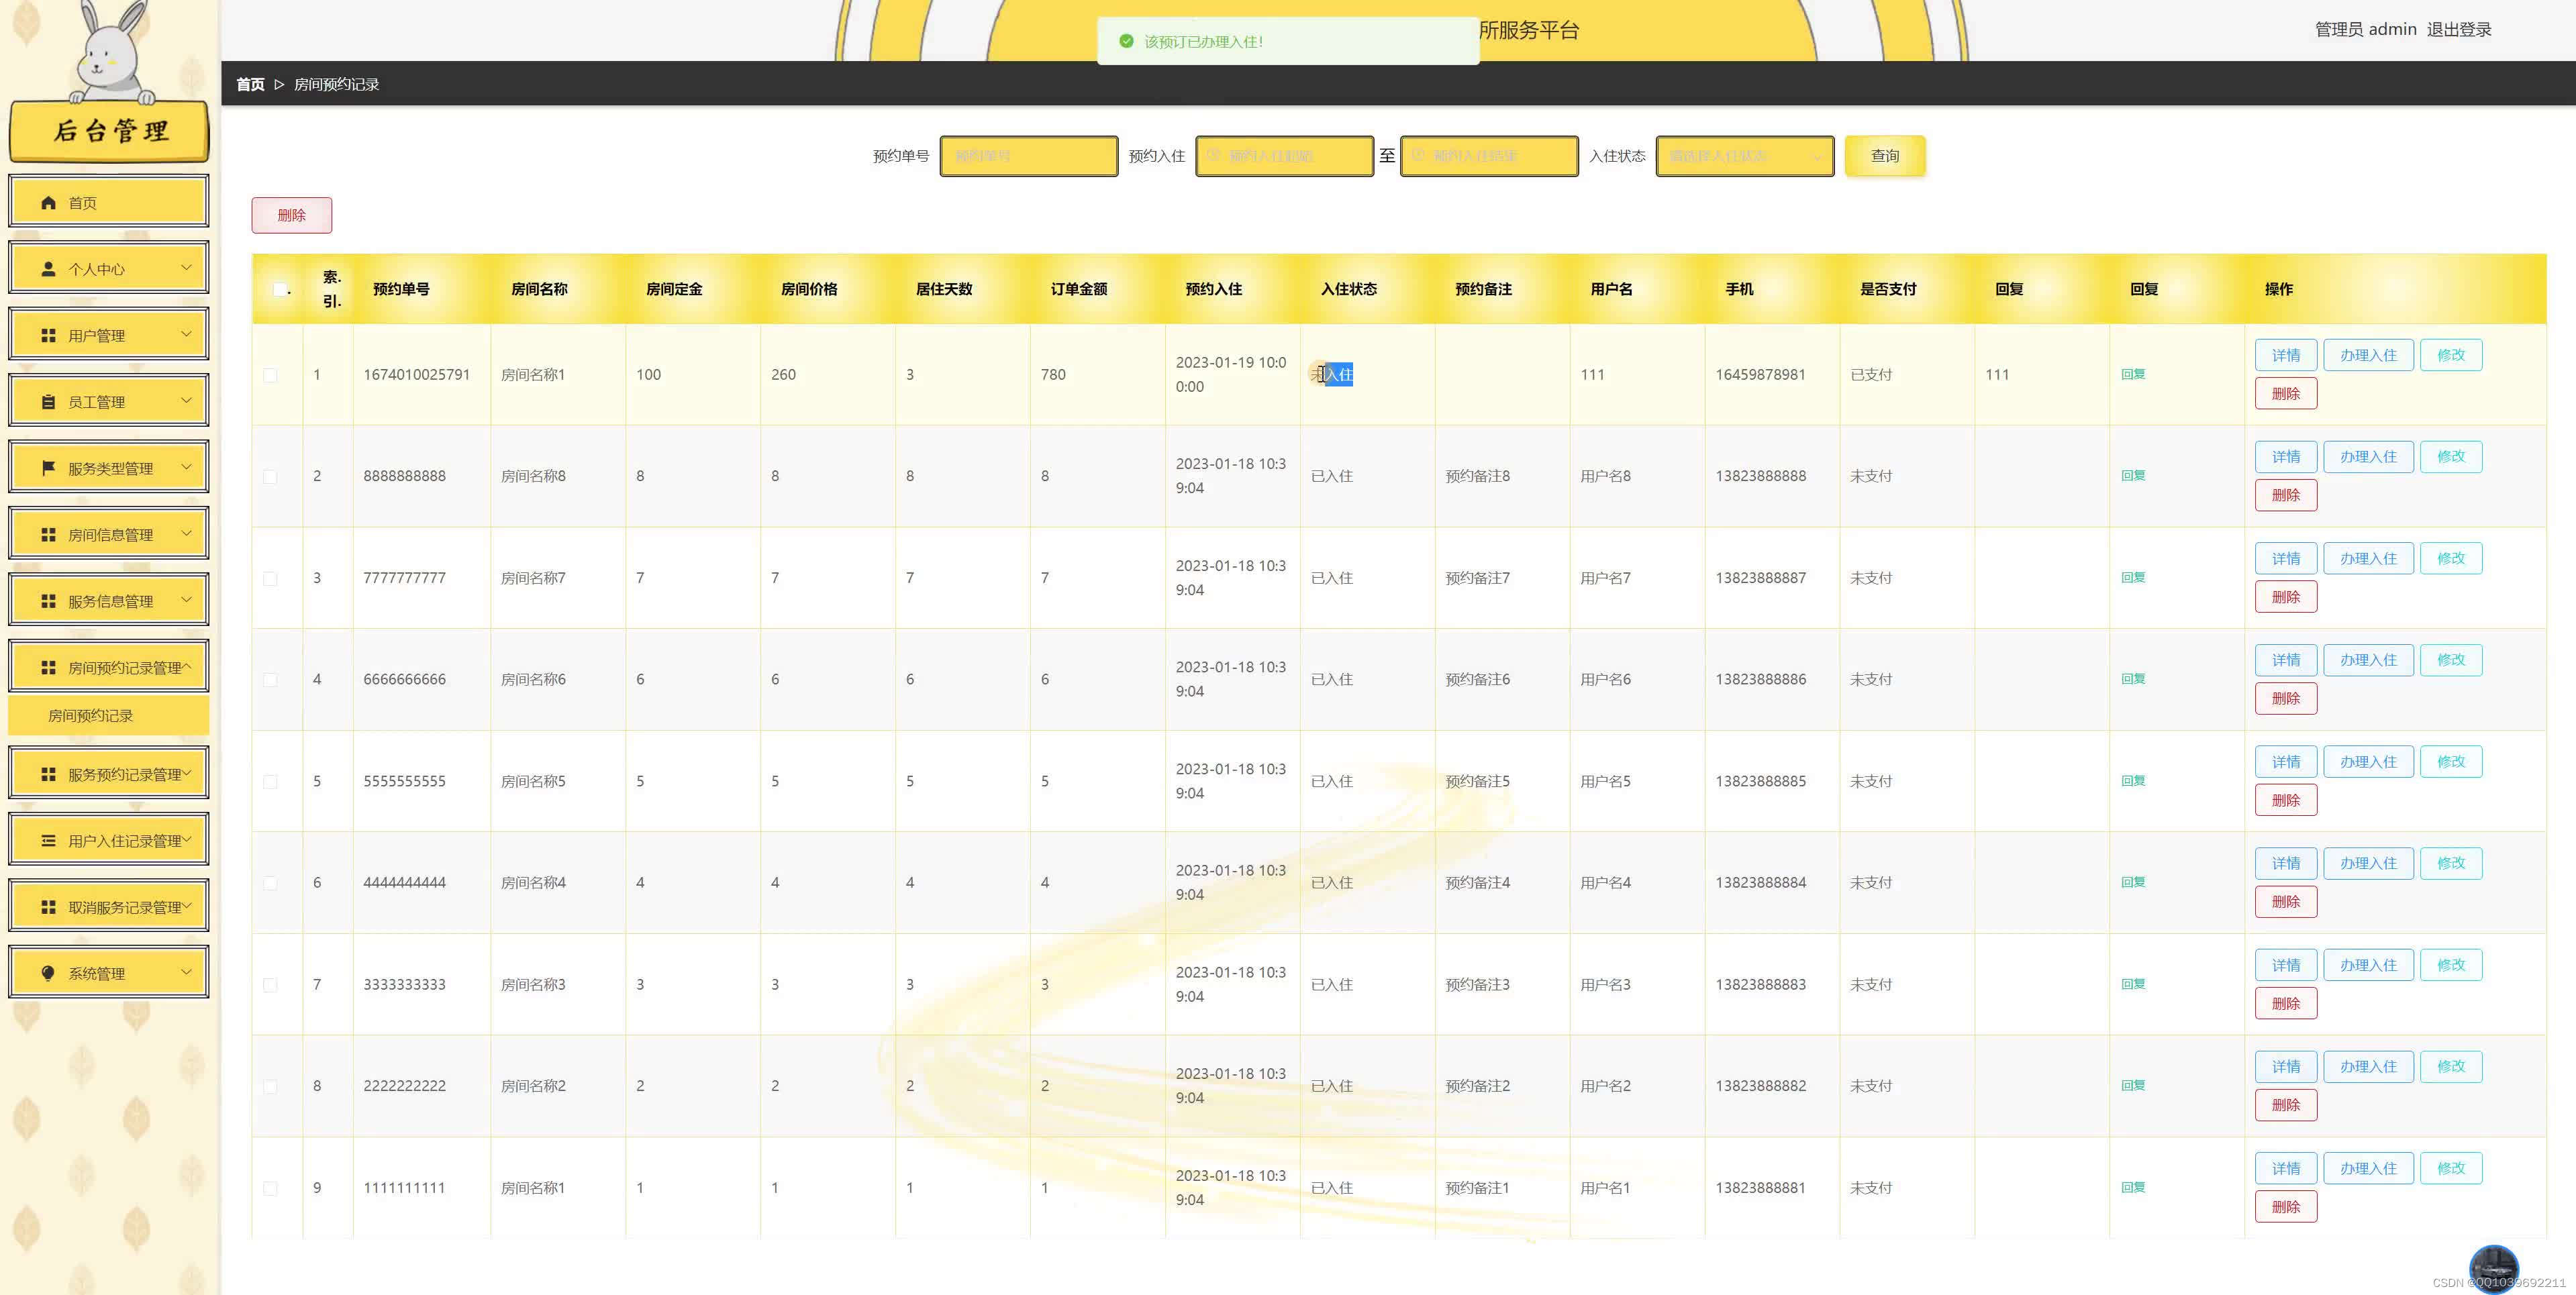Expand the 房间信息管理 menu chevron
2576x1295 pixels.
(186, 534)
